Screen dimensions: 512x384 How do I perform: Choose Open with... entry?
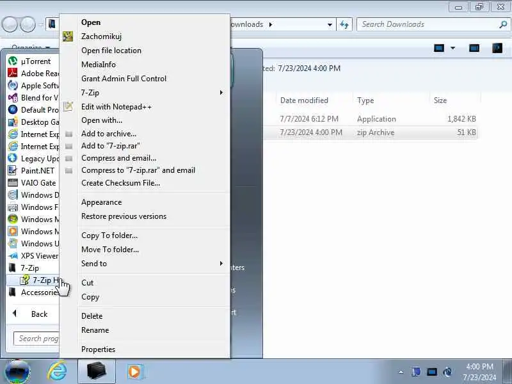(x=102, y=120)
